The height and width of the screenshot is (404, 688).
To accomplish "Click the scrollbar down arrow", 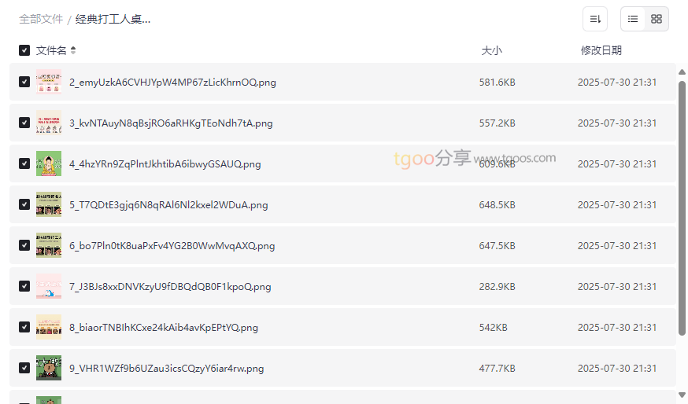I will [682, 395].
